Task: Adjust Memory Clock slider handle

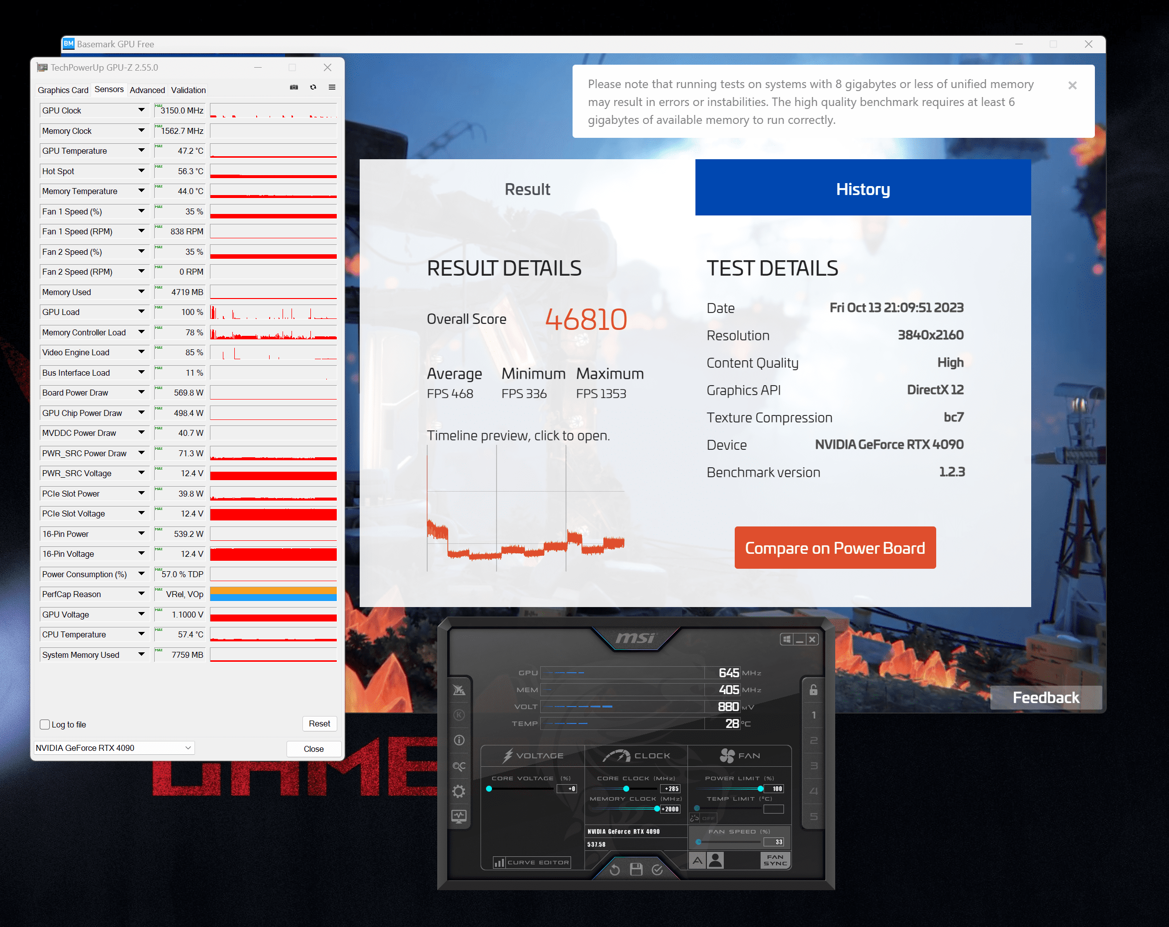Action: click(657, 809)
